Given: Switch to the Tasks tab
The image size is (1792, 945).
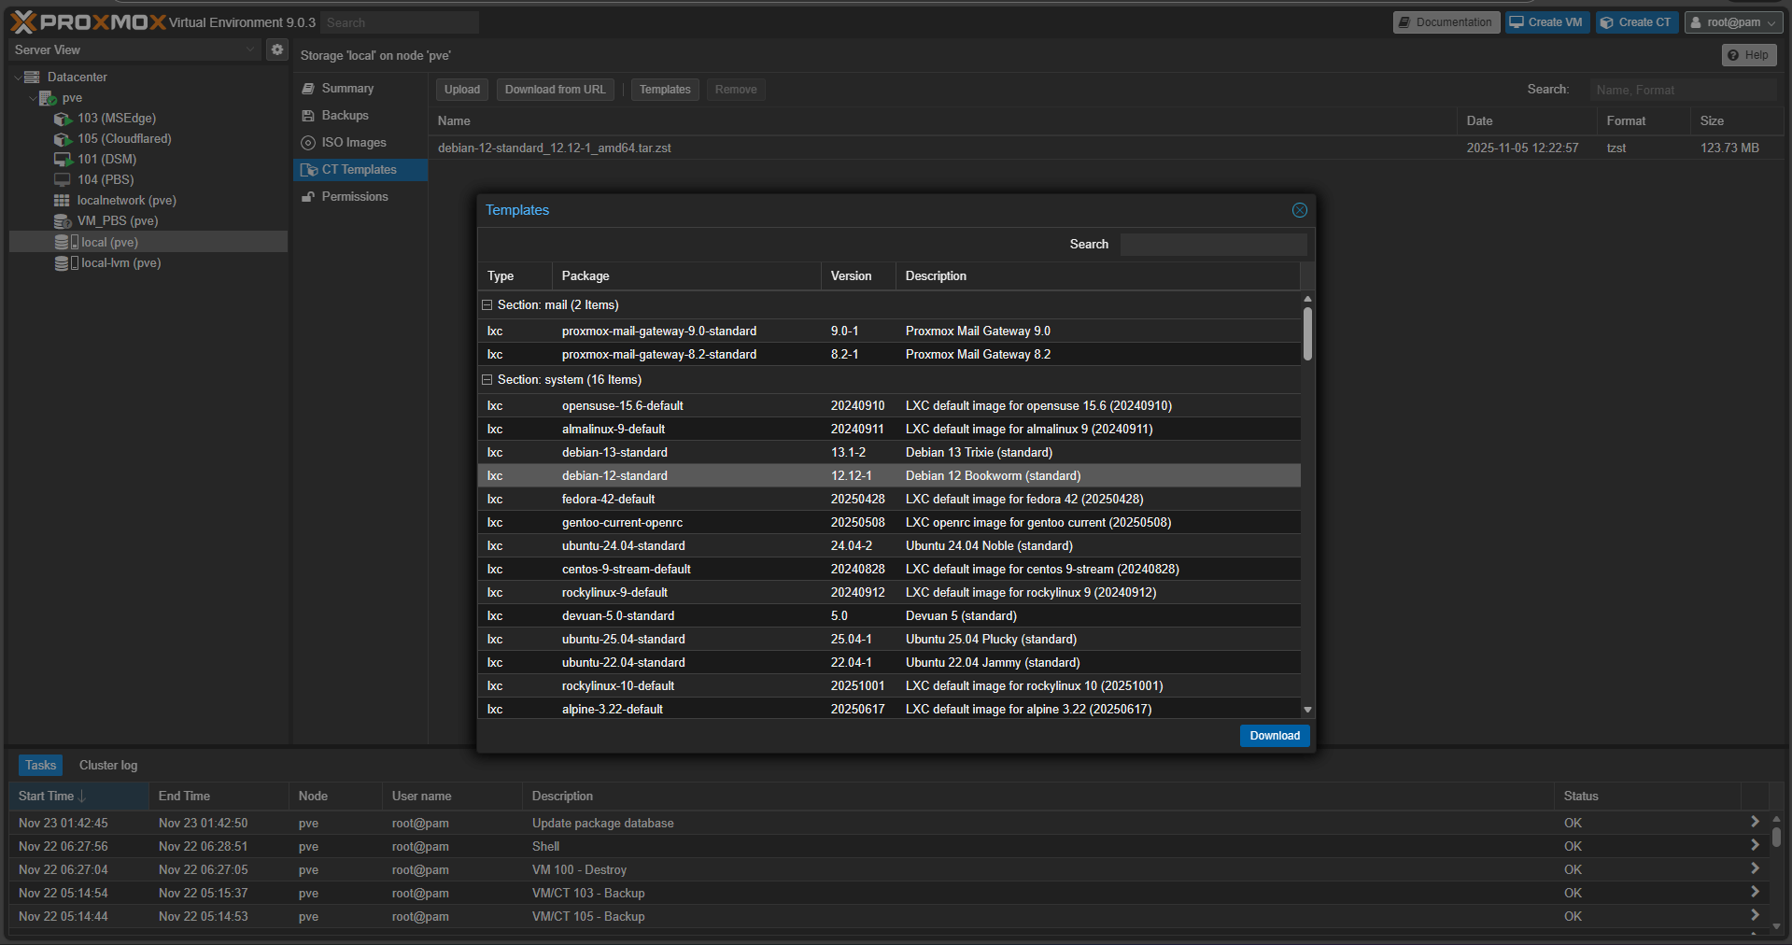Looking at the screenshot, I should click(x=40, y=766).
